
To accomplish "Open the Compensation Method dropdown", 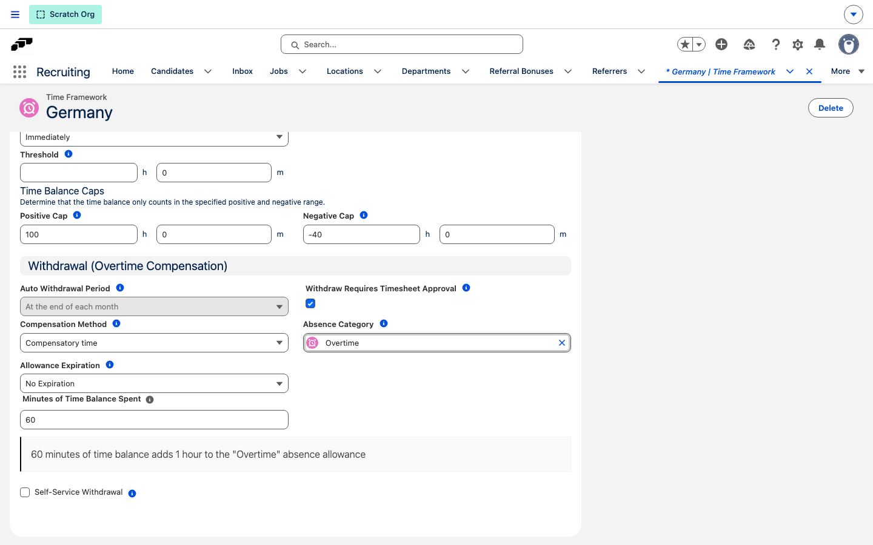I will [154, 343].
